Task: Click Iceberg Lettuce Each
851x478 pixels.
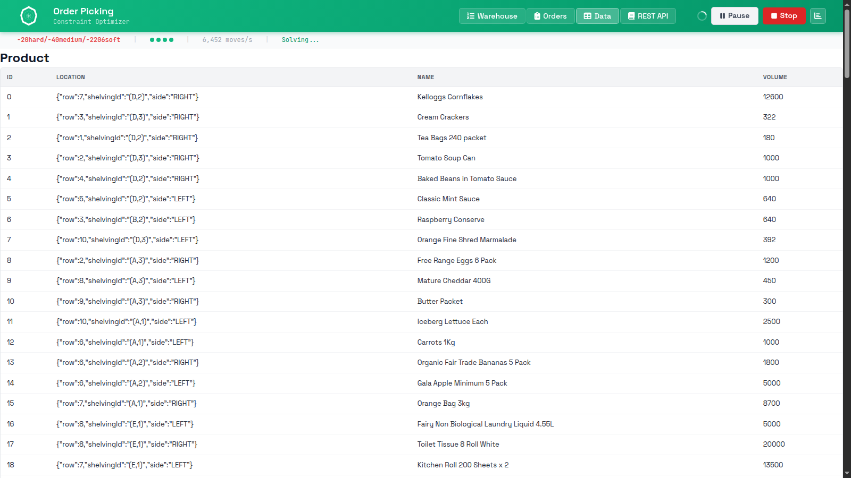Action: [x=453, y=321]
